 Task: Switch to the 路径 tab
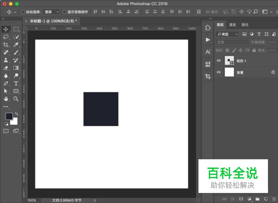(244, 25)
